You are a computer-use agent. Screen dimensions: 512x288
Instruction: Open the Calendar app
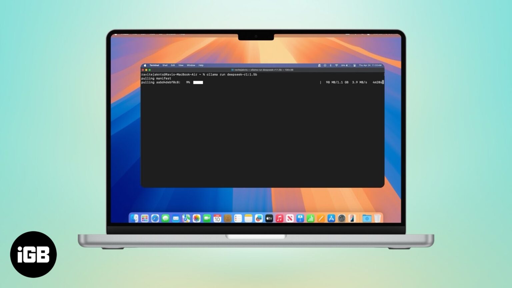point(217,218)
